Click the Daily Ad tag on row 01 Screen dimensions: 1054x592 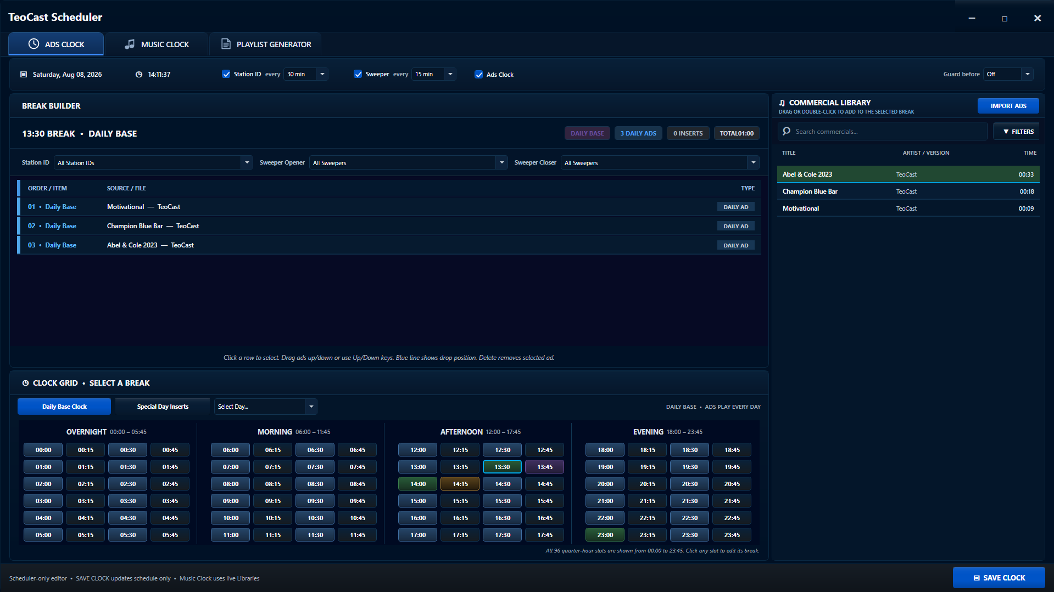click(x=735, y=207)
